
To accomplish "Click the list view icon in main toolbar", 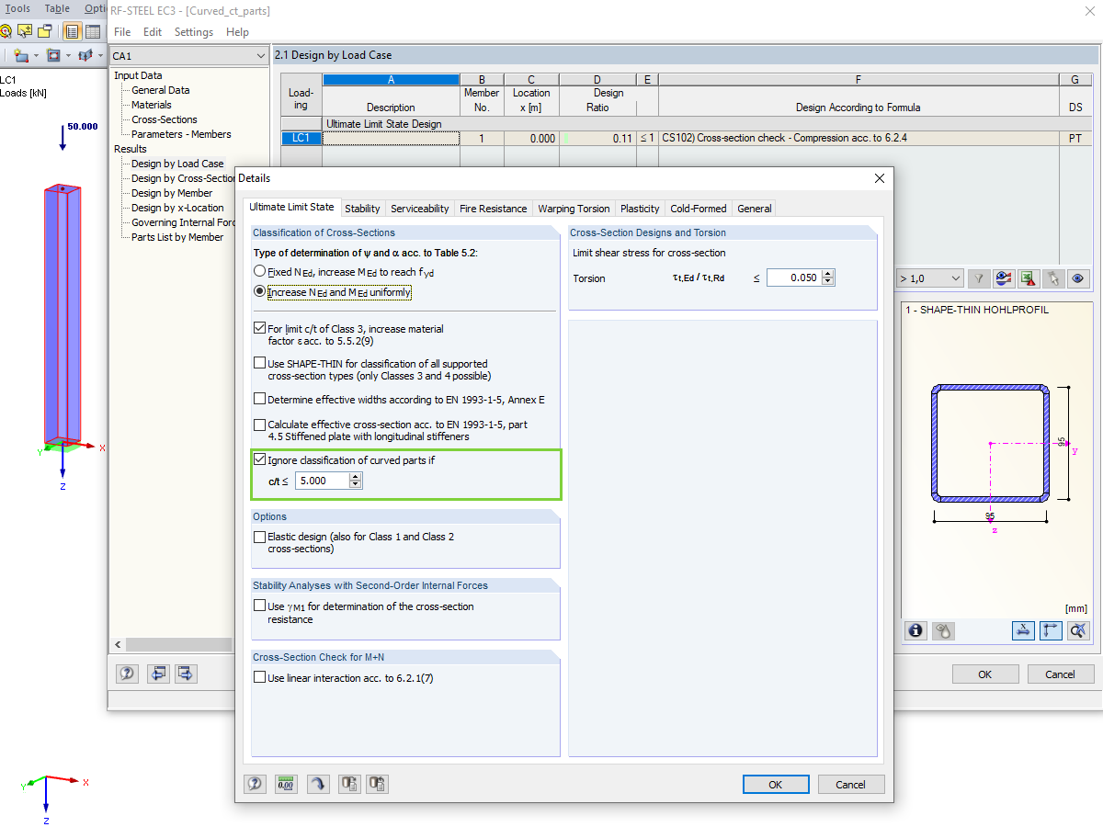I will point(72,30).
